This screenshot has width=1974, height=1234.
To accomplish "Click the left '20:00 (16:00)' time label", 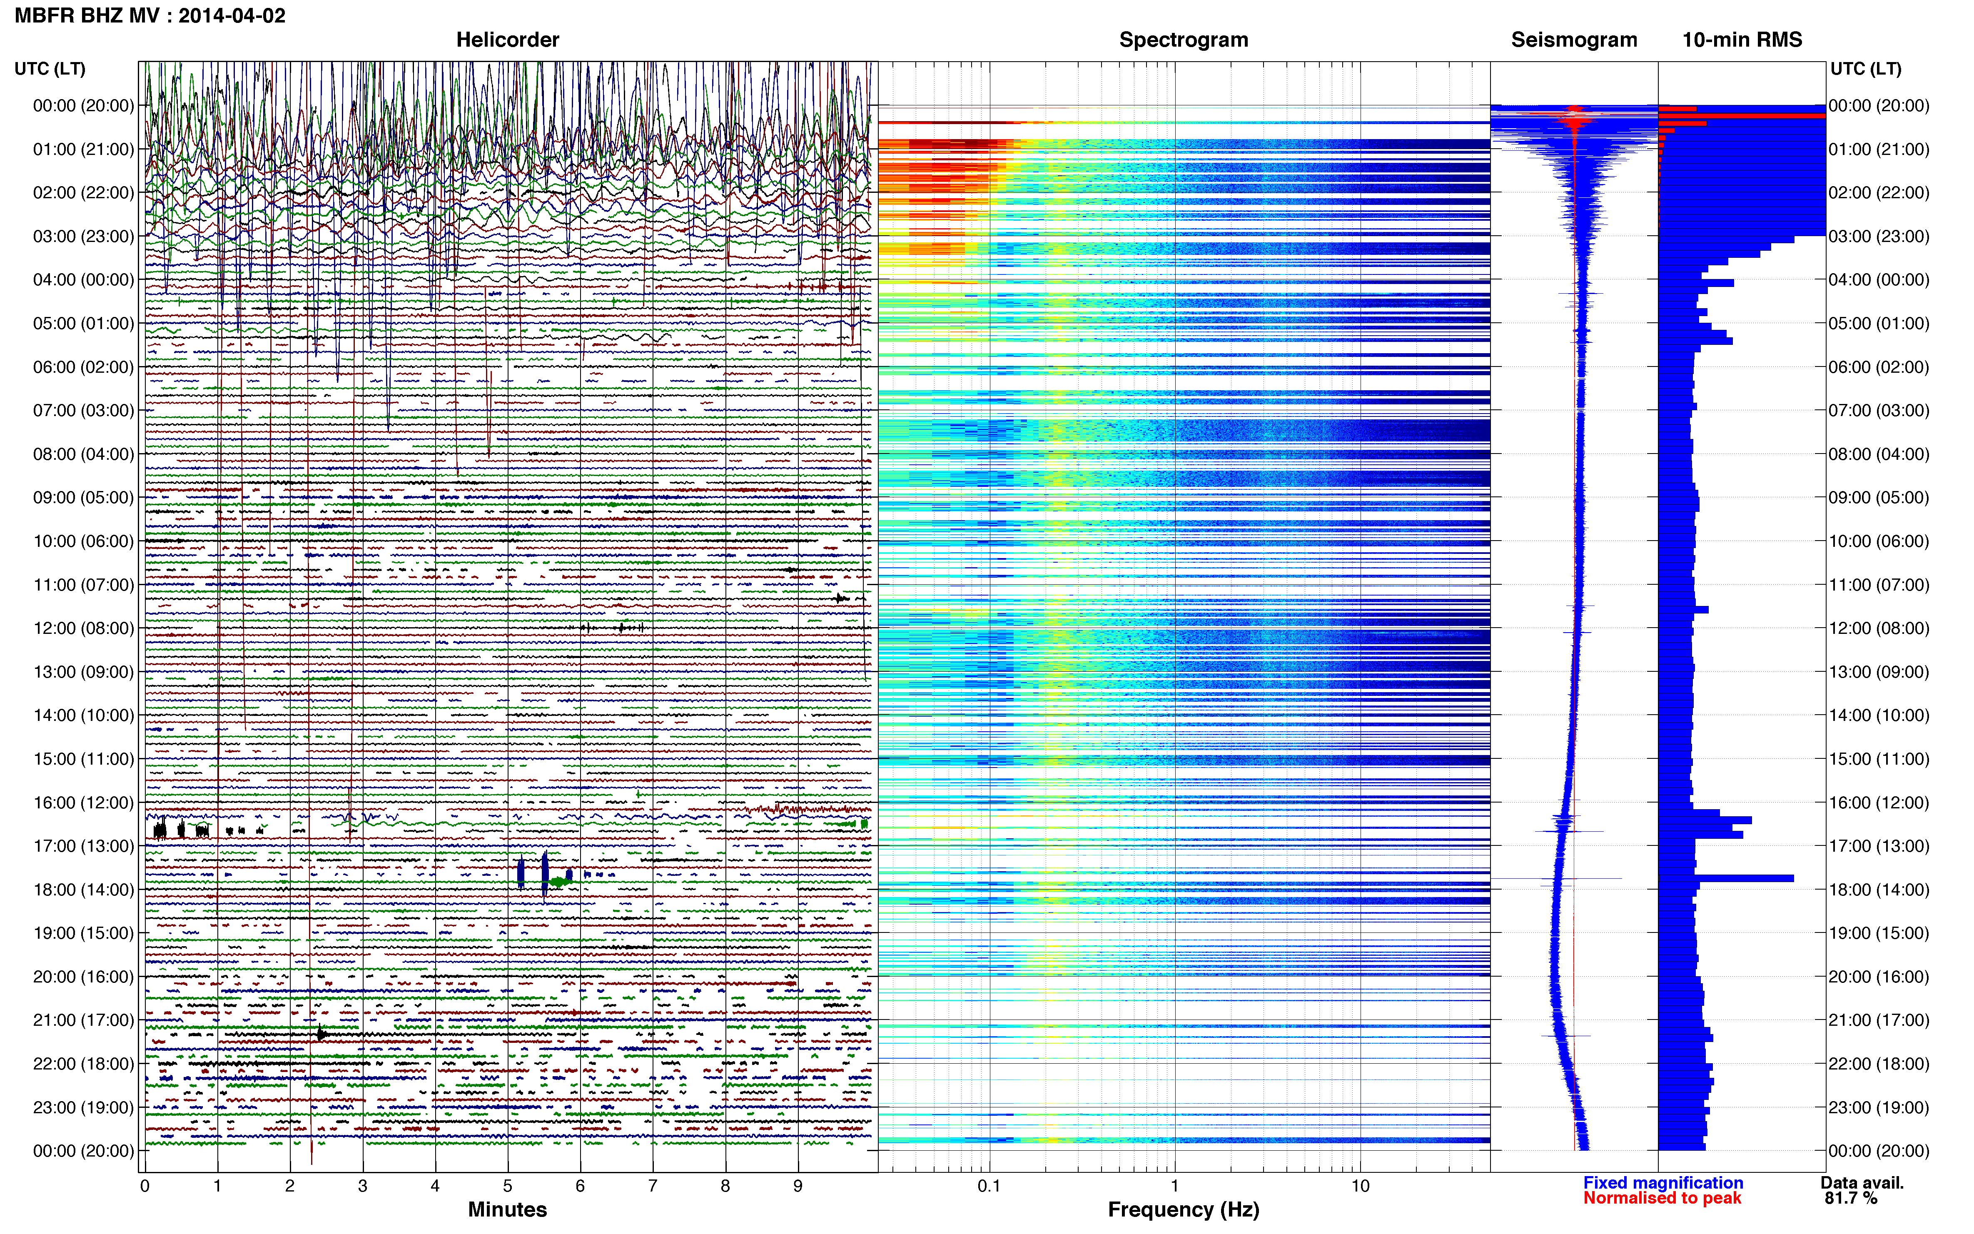I will coord(83,976).
